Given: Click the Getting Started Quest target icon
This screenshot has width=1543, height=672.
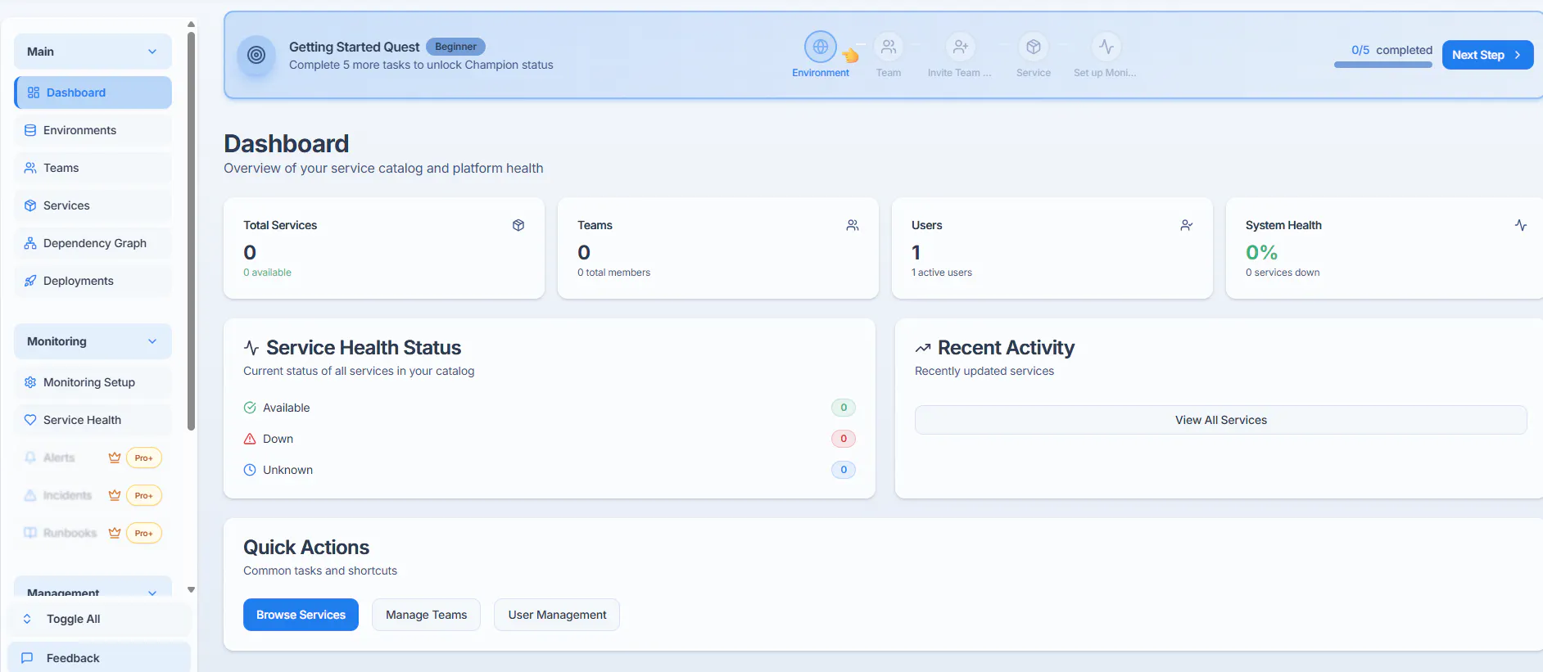Looking at the screenshot, I should tap(256, 55).
